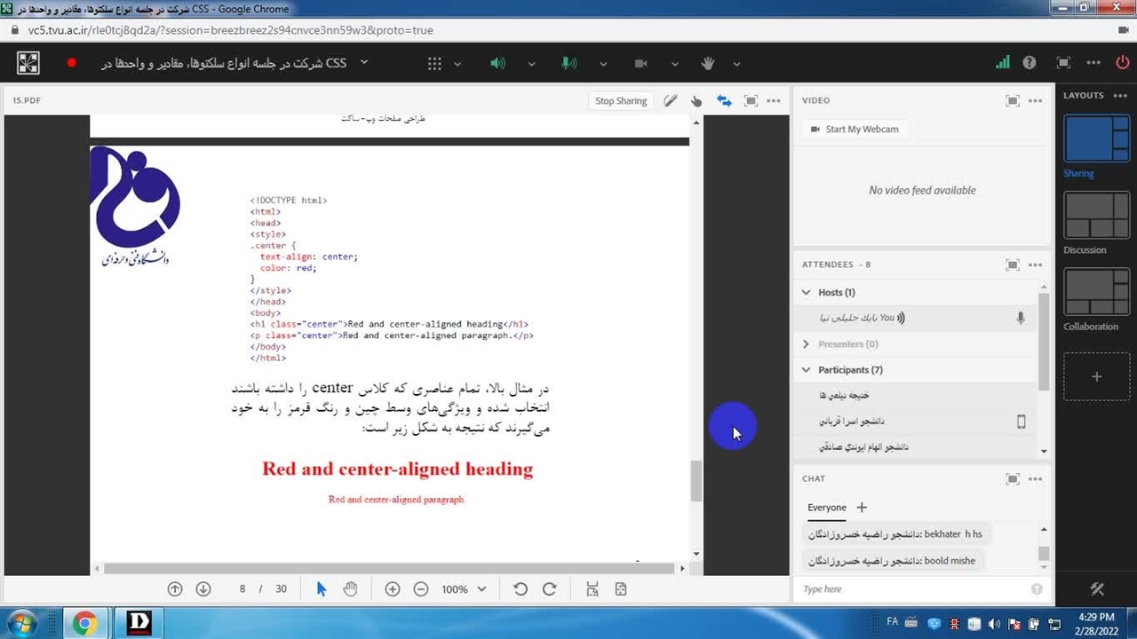Viewport: 1137px width, 639px height.
Task: Expand the Presenters (0) group
Action: pos(807,344)
